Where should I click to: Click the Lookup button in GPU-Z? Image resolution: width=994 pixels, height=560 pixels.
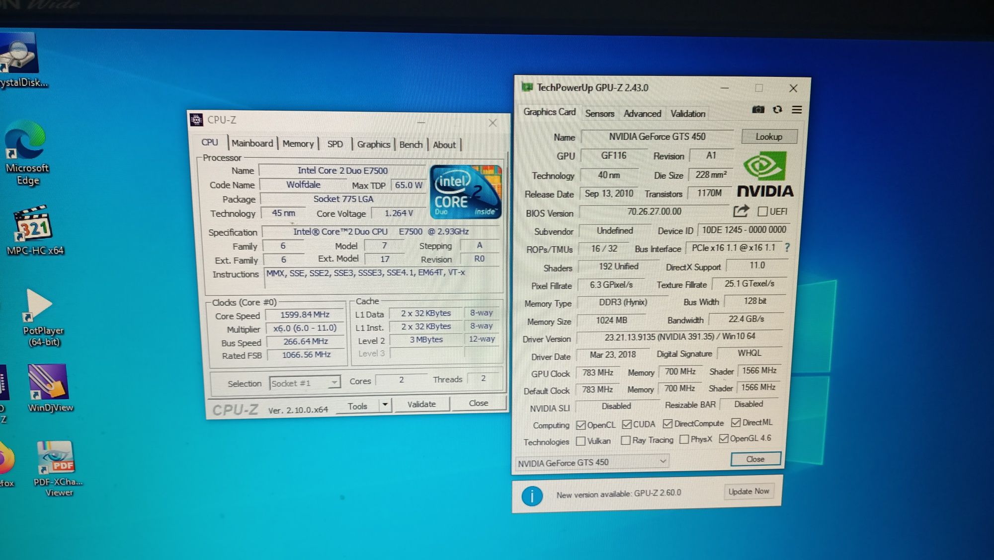point(769,137)
